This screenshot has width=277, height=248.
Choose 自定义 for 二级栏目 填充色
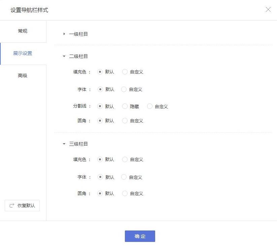[124, 72]
